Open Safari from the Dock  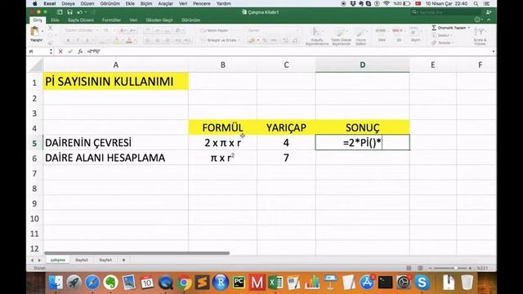[x=92, y=283]
